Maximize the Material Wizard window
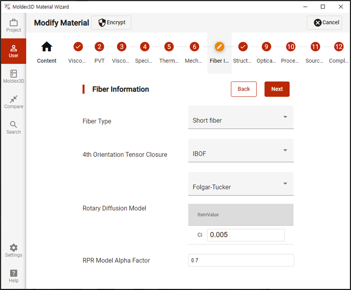This screenshot has height=290, width=351. tap(323, 7)
